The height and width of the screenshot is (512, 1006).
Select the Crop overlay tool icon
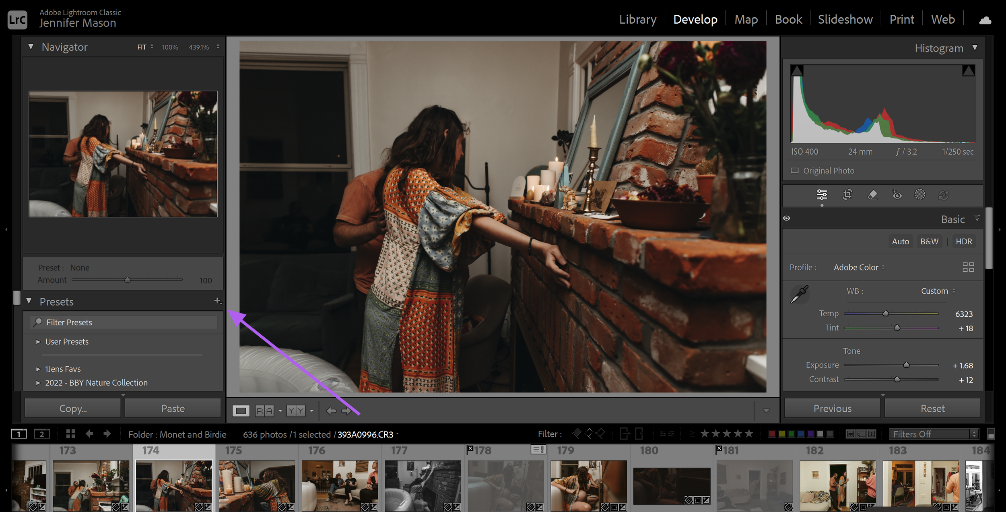tap(847, 195)
